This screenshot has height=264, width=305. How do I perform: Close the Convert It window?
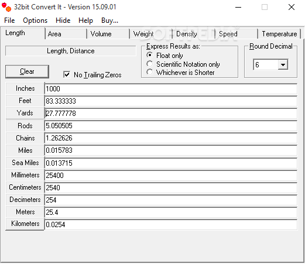292,7
